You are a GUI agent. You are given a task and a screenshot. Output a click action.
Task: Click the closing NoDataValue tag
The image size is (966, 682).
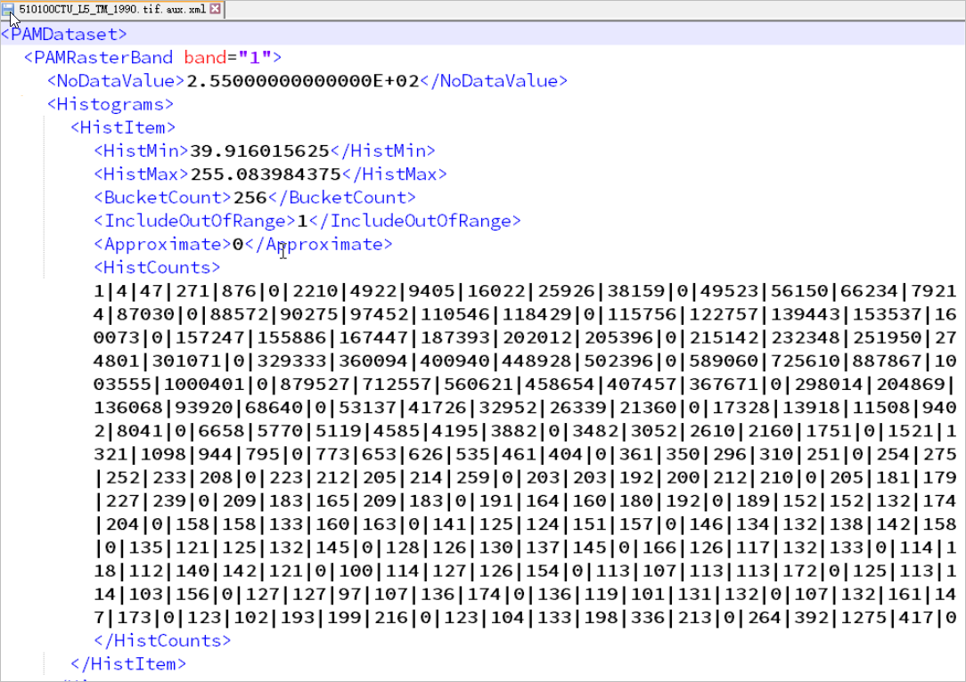pyautogui.click(x=493, y=81)
